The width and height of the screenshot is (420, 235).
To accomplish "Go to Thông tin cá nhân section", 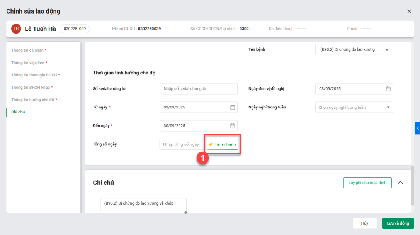I will point(29,50).
